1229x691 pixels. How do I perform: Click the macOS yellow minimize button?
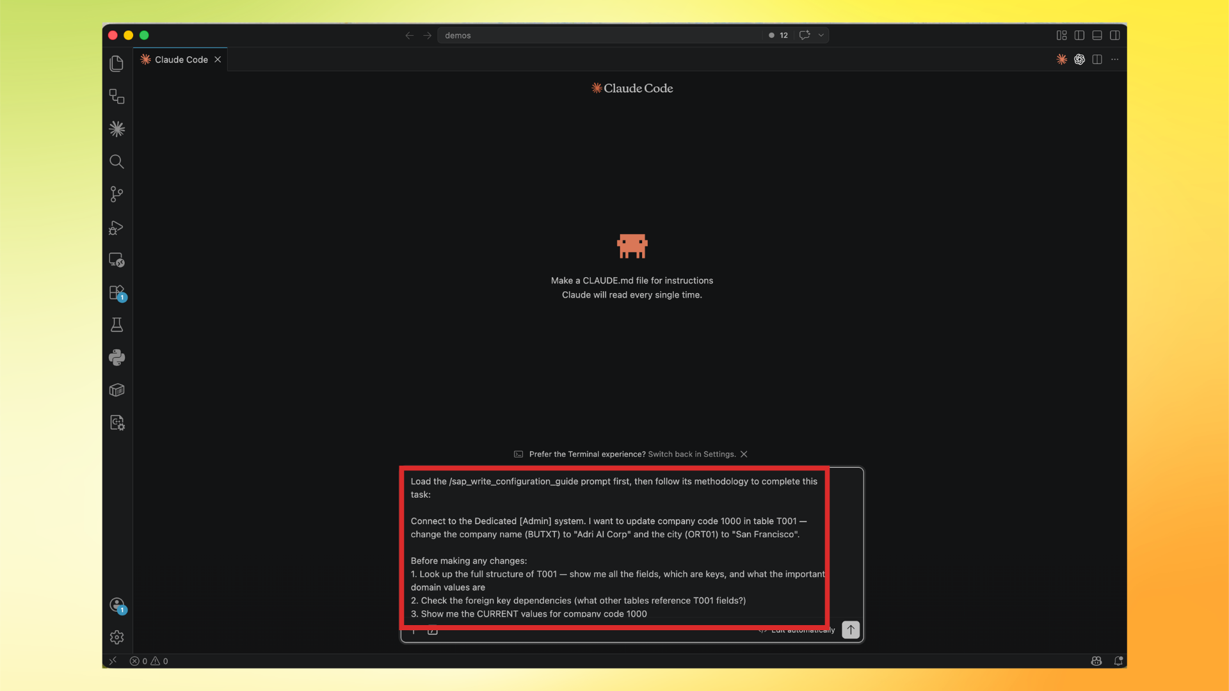coord(129,35)
